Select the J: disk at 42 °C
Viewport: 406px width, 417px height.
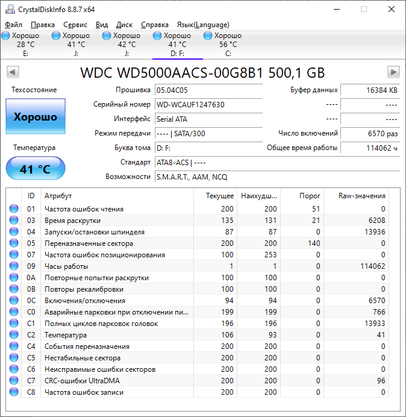(126, 44)
